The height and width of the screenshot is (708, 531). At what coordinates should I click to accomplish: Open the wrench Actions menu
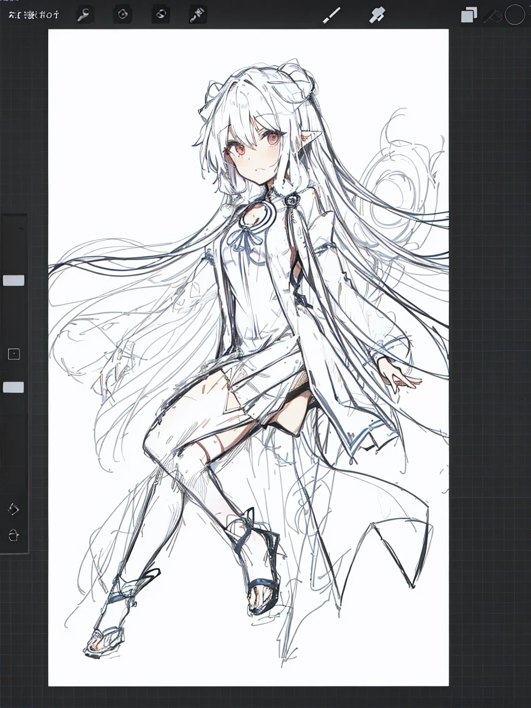point(84,15)
